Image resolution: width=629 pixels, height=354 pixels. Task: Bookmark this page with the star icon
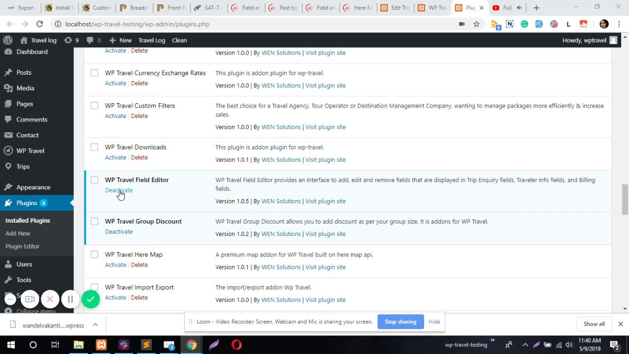tap(476, 24)
